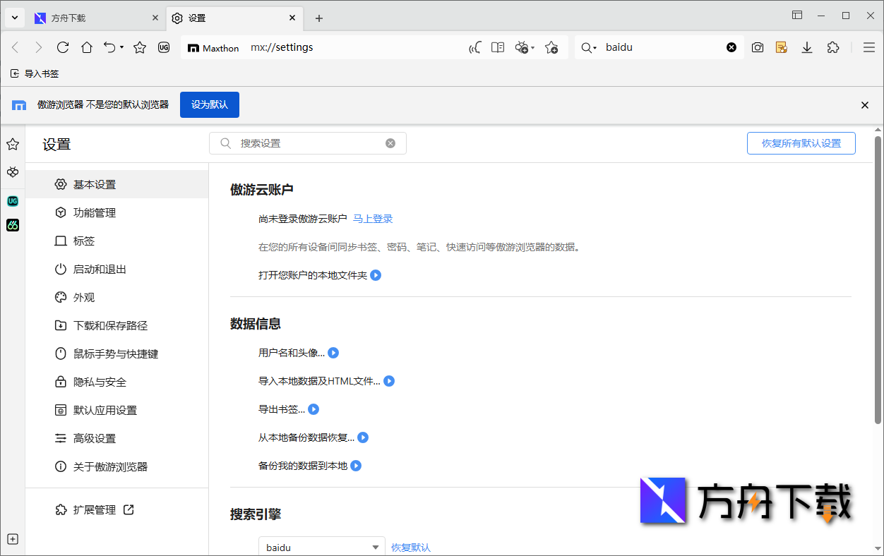This screenshot has width=884, height=556.
Task: Select 外观 settings section
Action: point(83,297)
